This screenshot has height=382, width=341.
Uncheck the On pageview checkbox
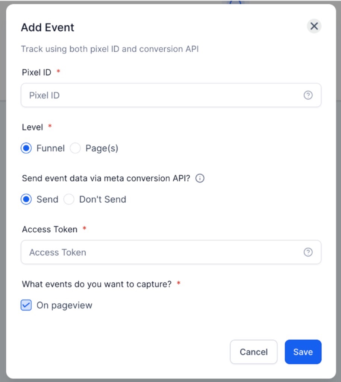coord(26,306)
